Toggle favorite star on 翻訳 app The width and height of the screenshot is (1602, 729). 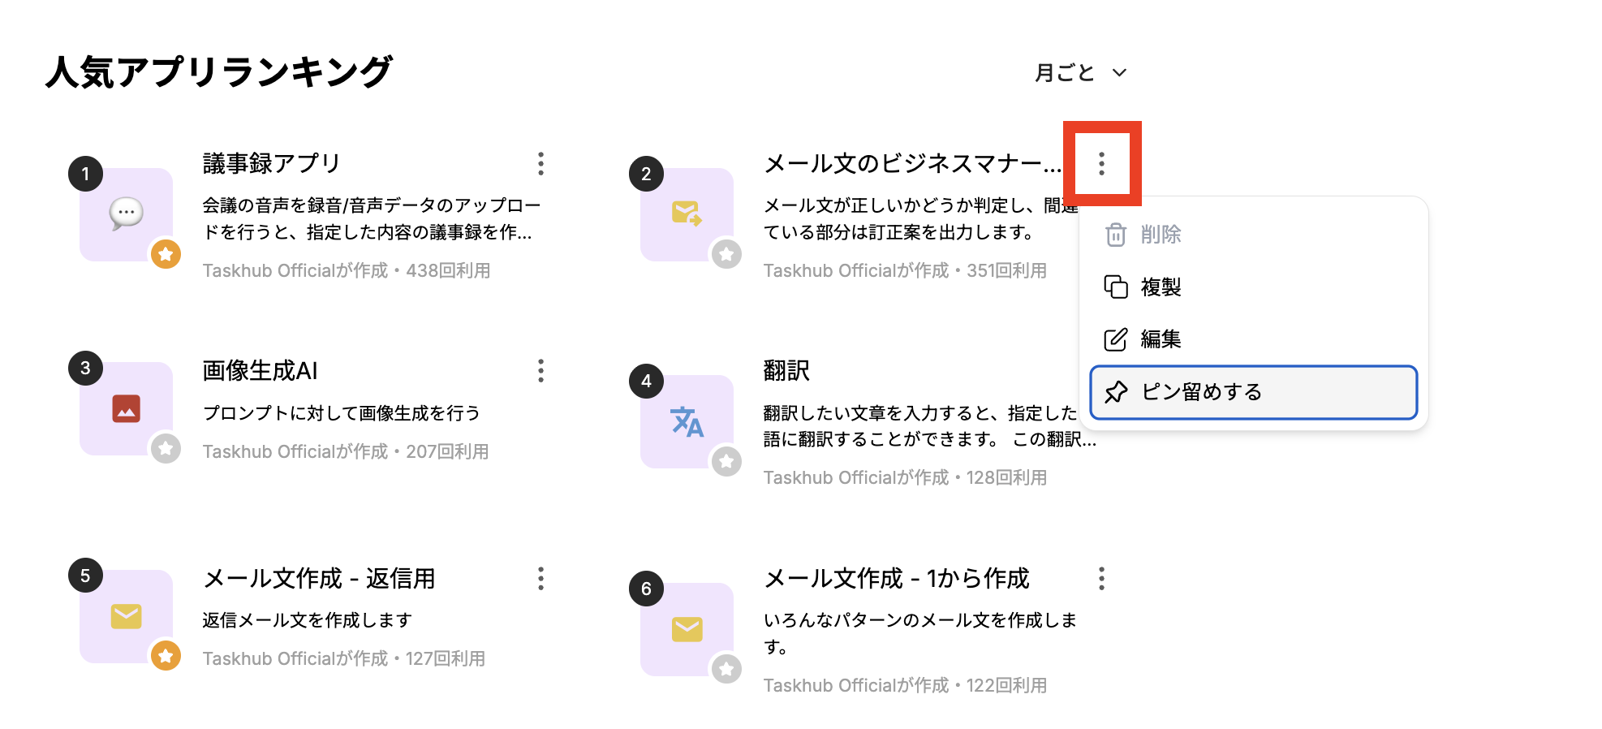click(x=726, y=462)
